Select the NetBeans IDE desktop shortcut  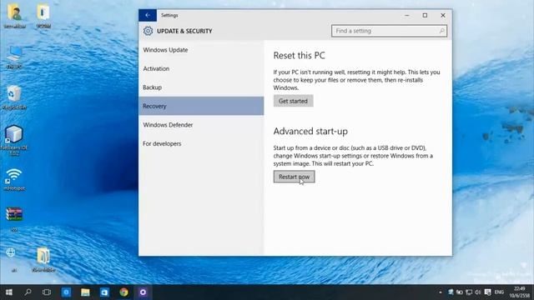[x=14, y=140]
